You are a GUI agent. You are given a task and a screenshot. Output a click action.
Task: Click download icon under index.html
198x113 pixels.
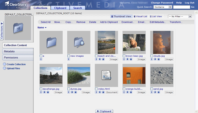tap(100, 92)
